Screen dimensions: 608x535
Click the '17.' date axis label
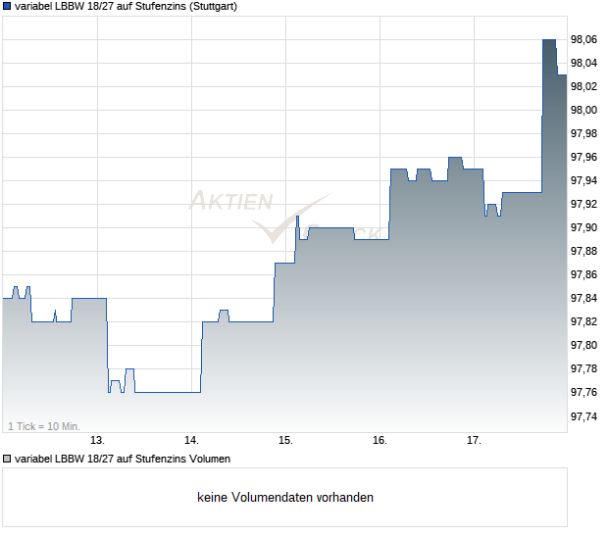point(474,440)
